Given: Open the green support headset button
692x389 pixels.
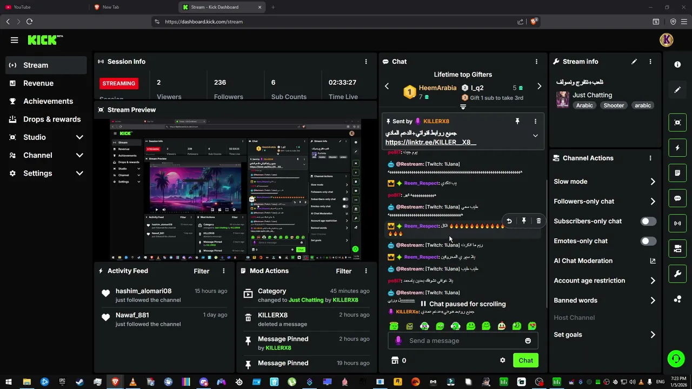Looking at the screenshot, I should (675, 359).
